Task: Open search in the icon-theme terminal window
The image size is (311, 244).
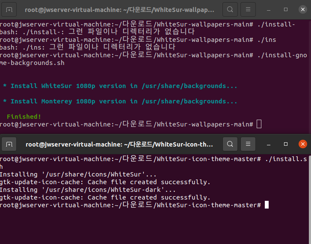Action: coord(230,144)
